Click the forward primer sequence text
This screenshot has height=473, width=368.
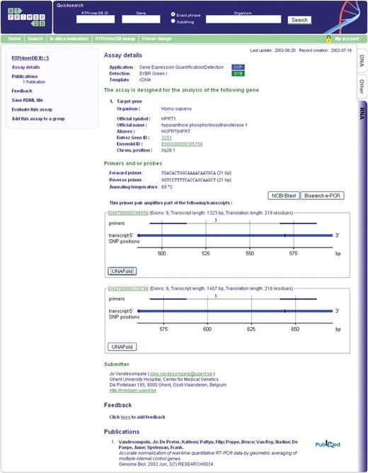coord(188,173)
